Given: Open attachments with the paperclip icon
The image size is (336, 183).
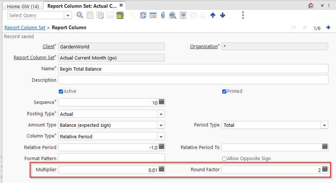Looking at the screenshot, I should pos(163,15).
